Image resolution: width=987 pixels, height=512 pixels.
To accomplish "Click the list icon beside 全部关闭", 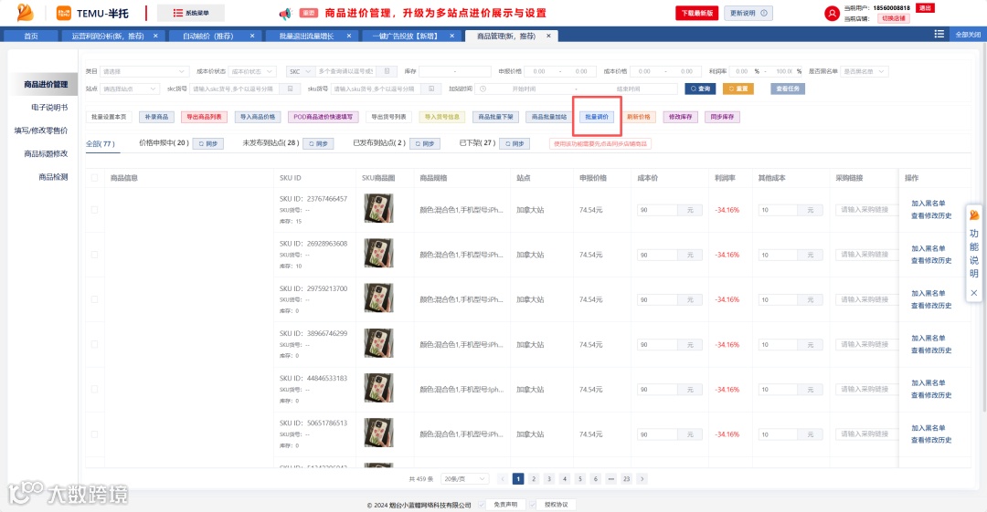I will (939, 34).
